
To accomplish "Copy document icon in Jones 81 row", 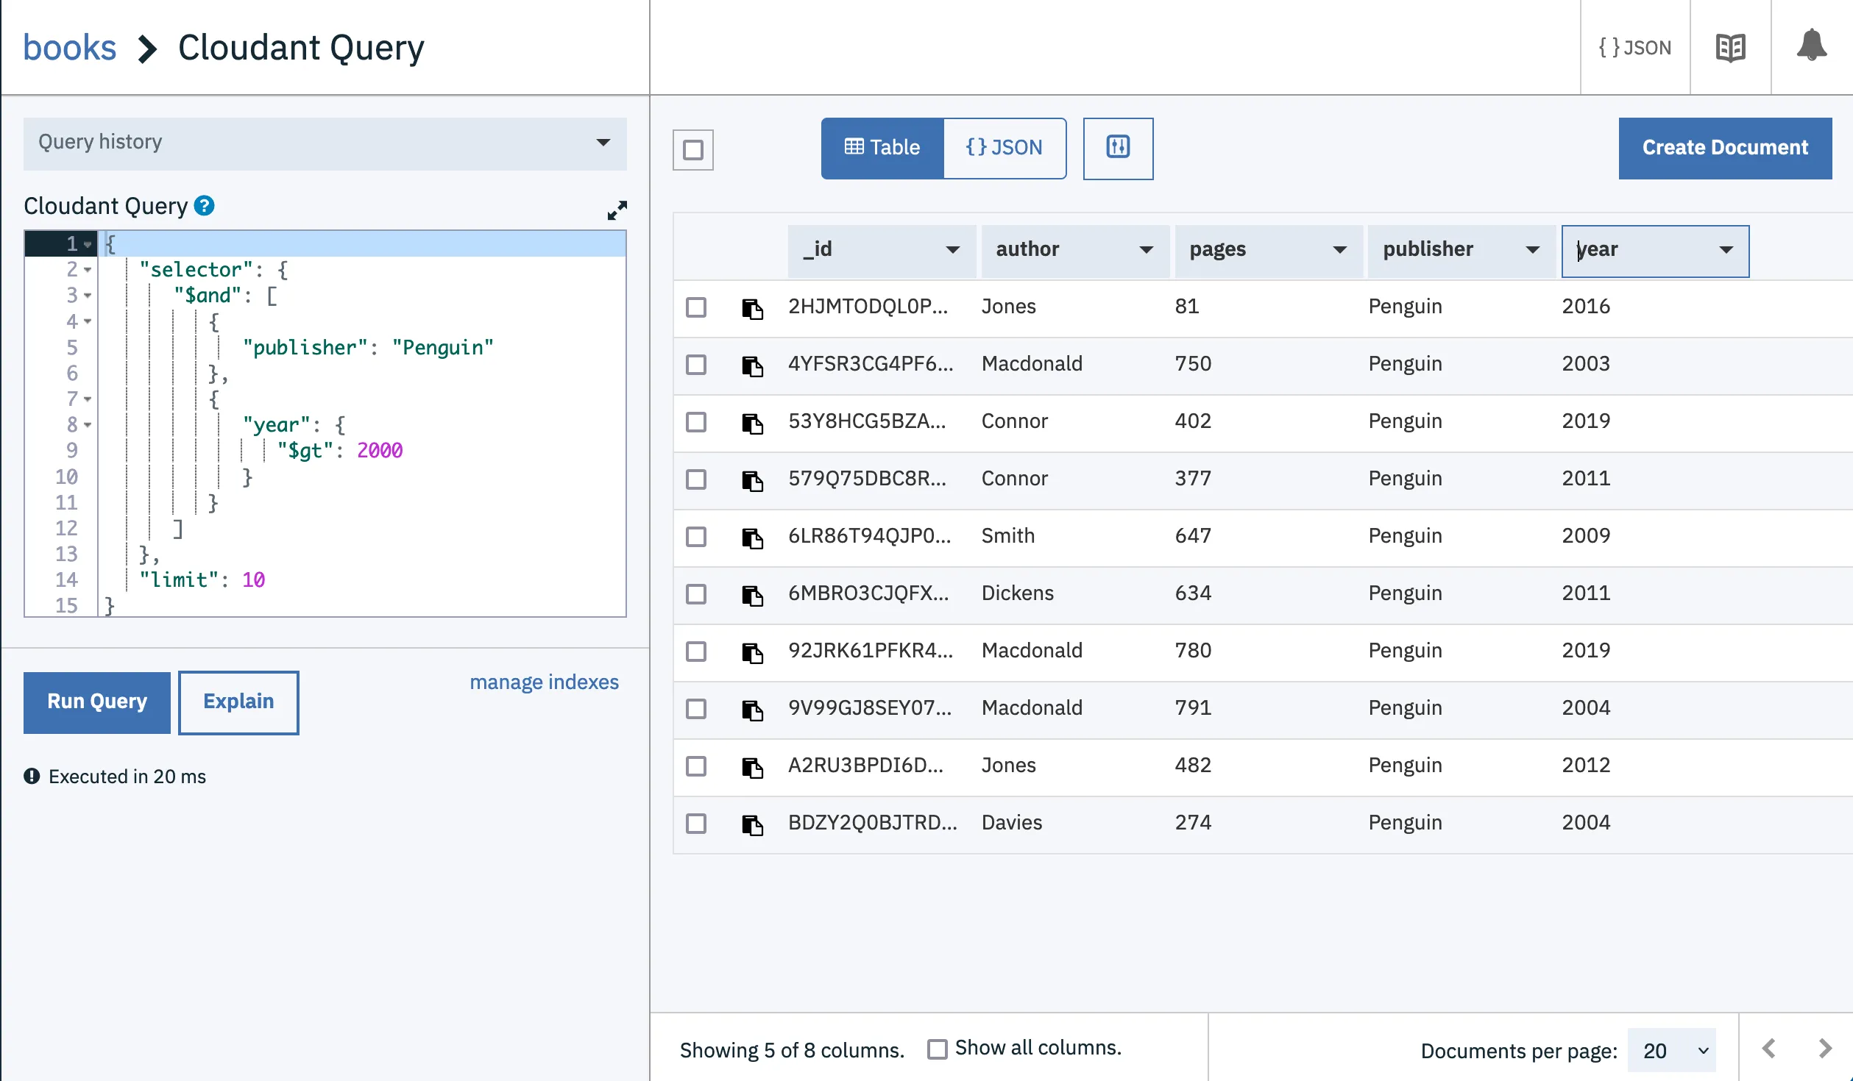I will click(752, 308).
